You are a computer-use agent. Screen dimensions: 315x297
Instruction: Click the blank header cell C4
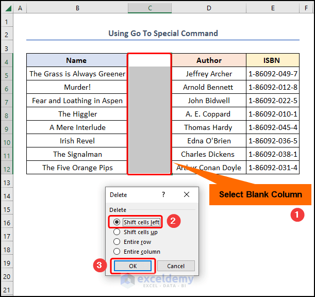(x=150, y=60)
